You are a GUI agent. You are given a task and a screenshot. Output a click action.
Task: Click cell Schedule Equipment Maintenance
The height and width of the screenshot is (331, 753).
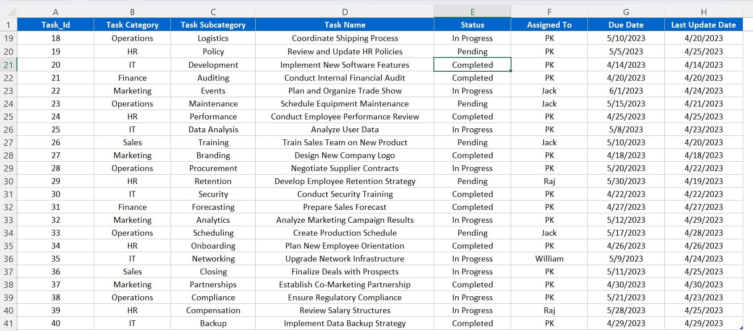(345, 104)
